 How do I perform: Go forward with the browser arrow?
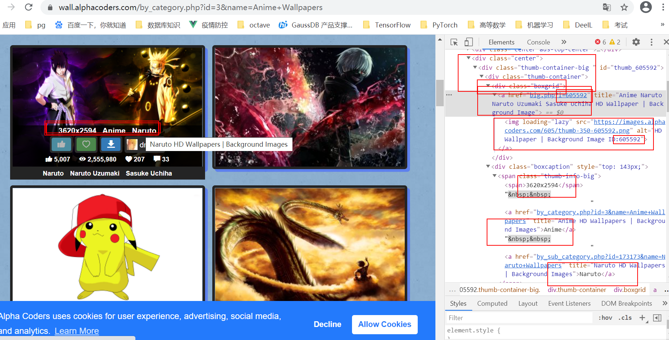click(x=11, y=7)
